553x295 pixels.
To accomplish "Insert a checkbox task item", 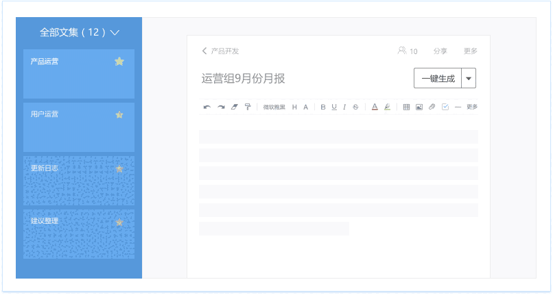I will pyautogui.click(x=445, y=107).
